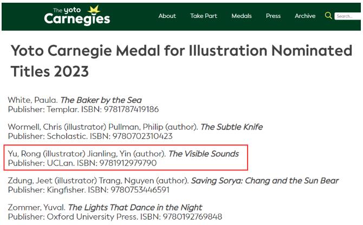Open the Press section
The image size is (363, 225).
point(273,16)
